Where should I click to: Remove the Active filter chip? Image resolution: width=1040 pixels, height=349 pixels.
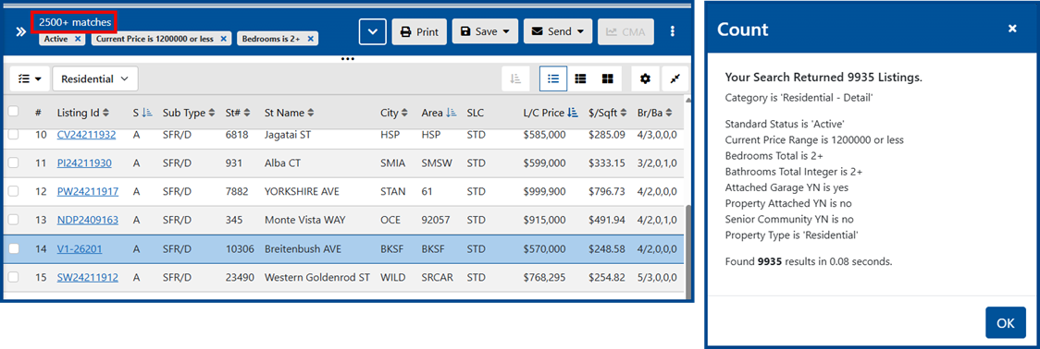78,39
